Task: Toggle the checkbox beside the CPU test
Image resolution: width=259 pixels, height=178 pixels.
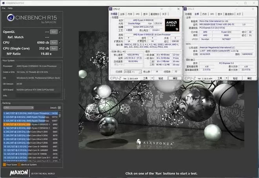Action: [x=60, y=41]
